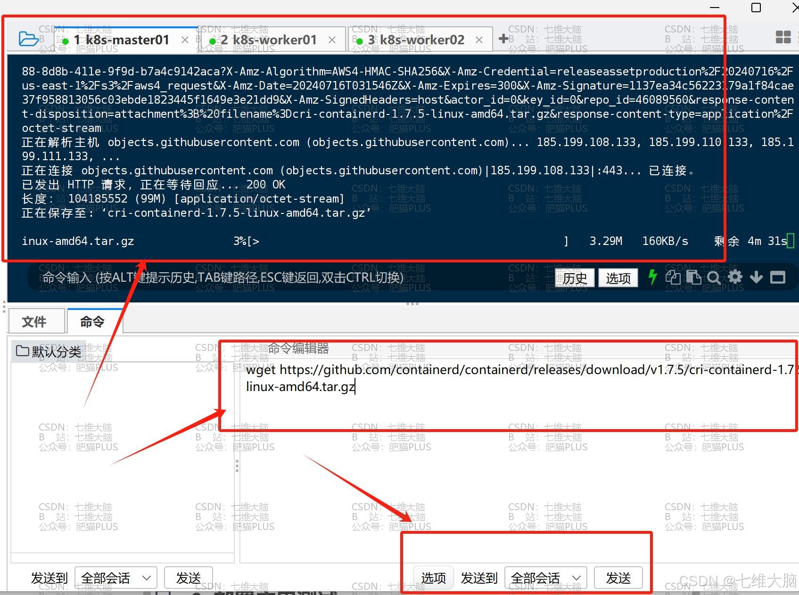Click 选项 button beside 历史
Viewport: 799px width, 595px height.
[x=618, y=278]
